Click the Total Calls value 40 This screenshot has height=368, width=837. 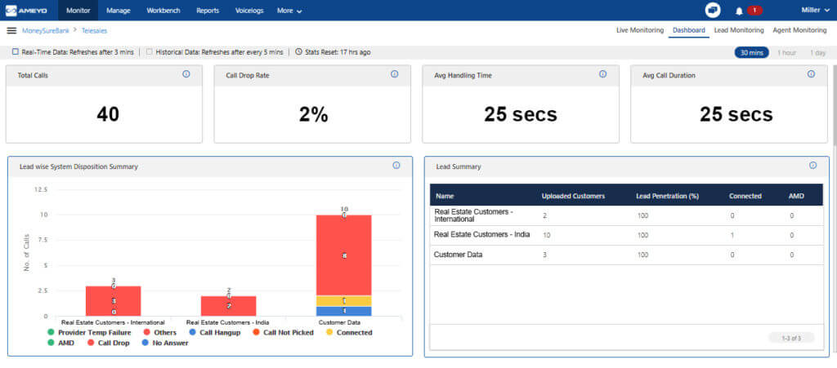click(x=108, y=114)
